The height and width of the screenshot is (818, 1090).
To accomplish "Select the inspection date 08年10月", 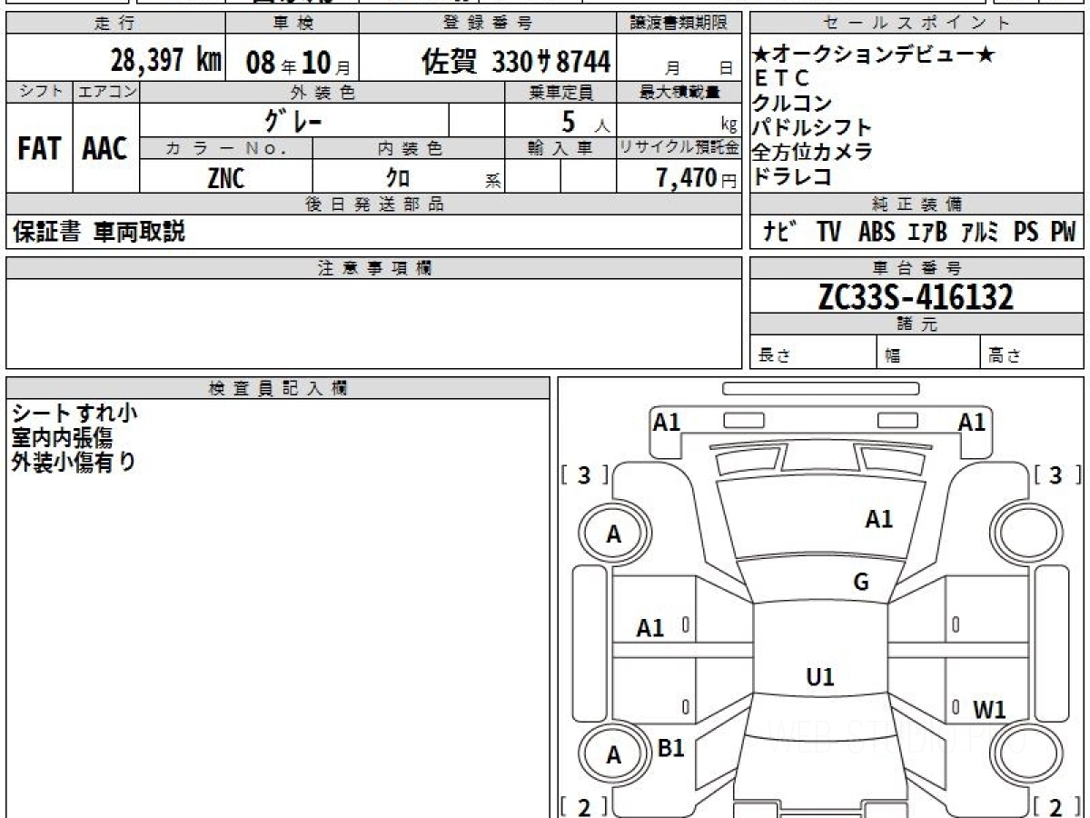I will (298, 63).
